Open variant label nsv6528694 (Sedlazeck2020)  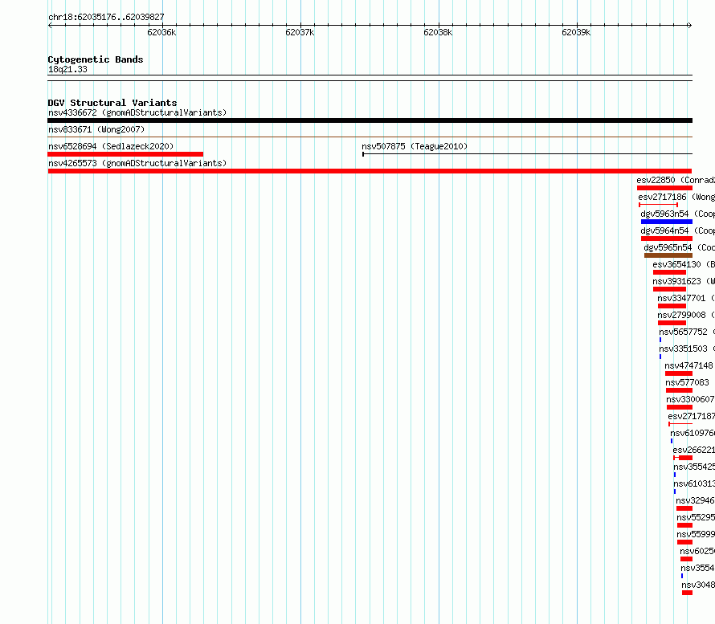111,146
